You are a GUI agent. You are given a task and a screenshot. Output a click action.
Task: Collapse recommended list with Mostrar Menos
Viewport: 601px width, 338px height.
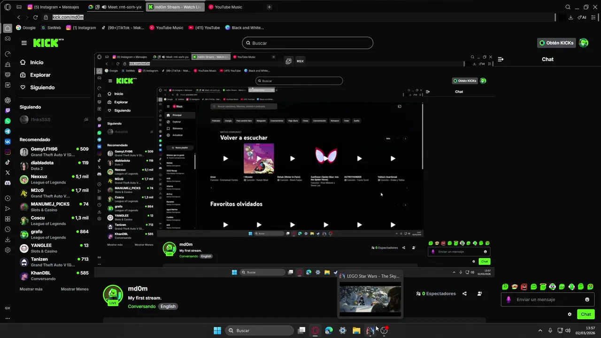coord(75,289)
